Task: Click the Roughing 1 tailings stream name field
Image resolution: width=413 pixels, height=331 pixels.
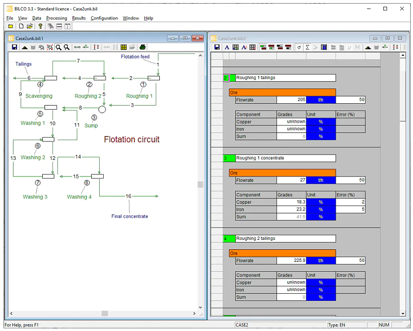Action: [286, 78]
